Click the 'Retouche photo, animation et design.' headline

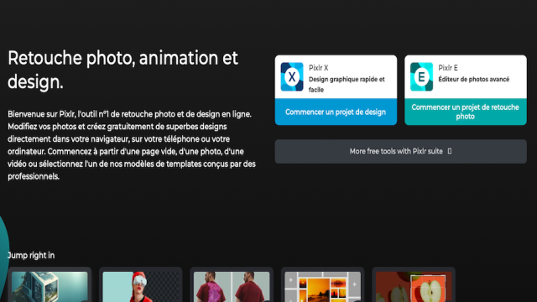click(x=123, y=70)
